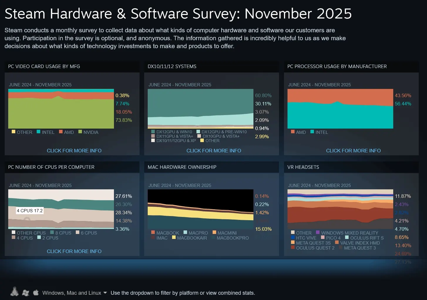Click the META QUEST 3S legend swatch
The height and width of the screenshot is (300, 427).
point(292,243)
